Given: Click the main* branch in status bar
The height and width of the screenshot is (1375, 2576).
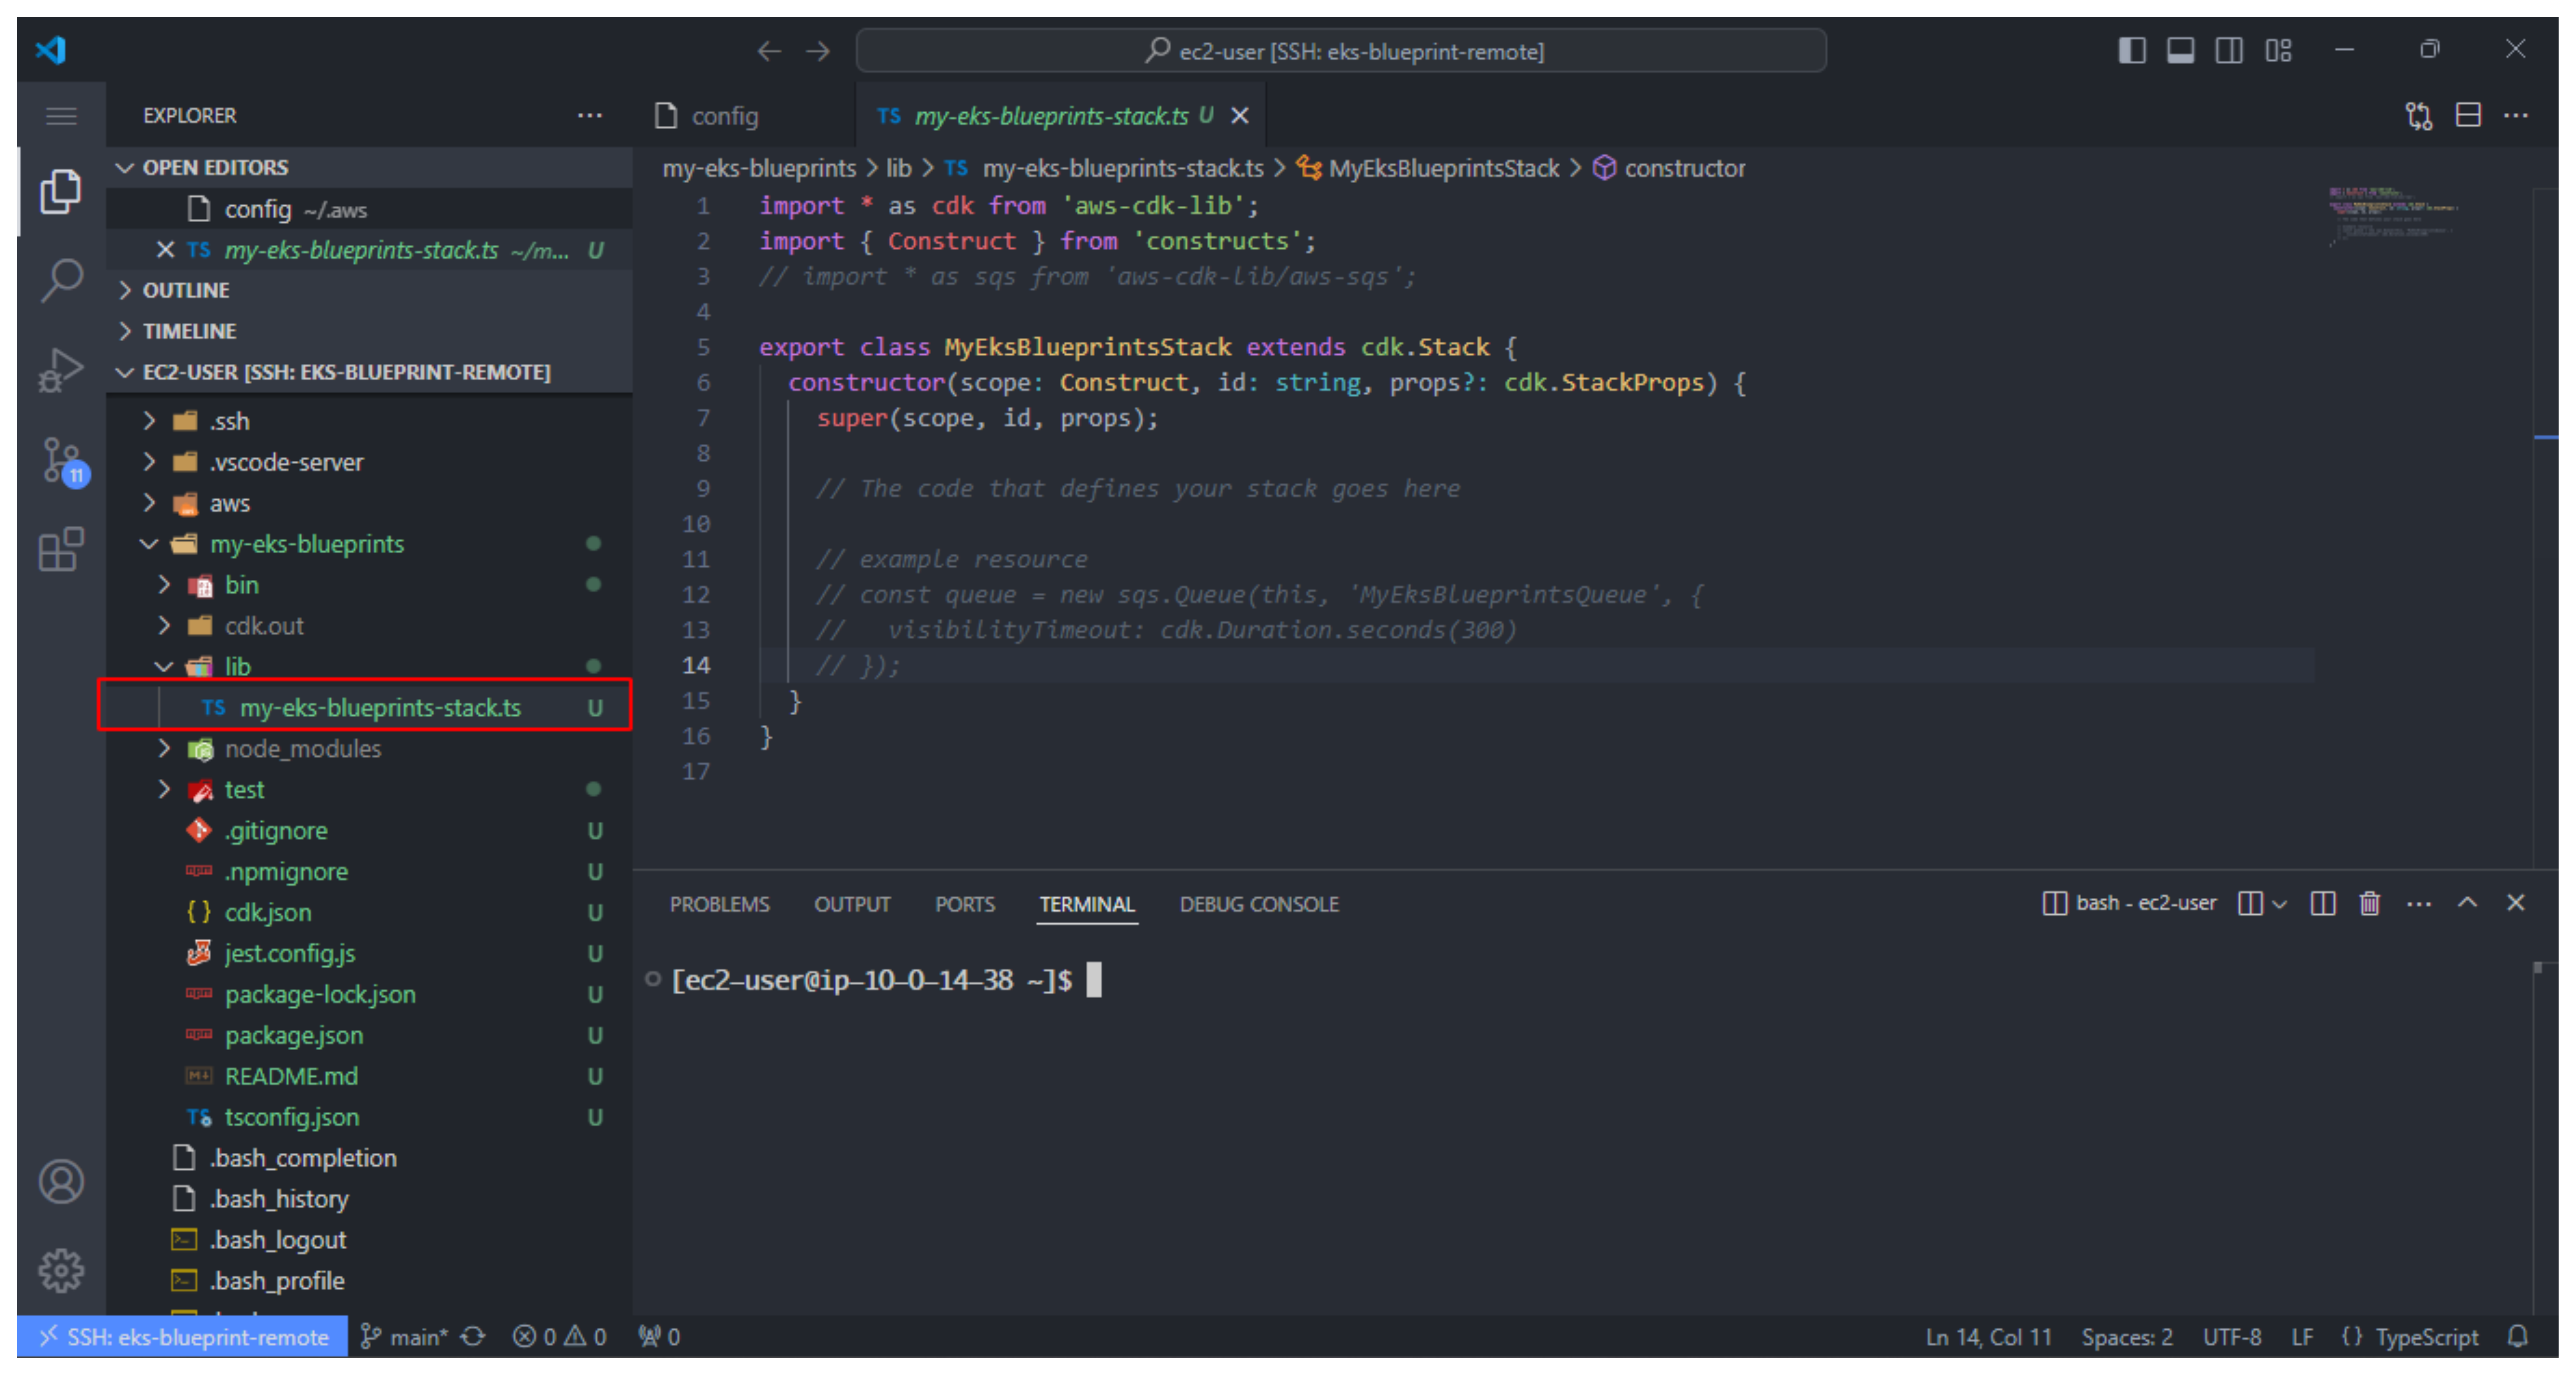Looking at the screenshot, I should [404, 1336].
